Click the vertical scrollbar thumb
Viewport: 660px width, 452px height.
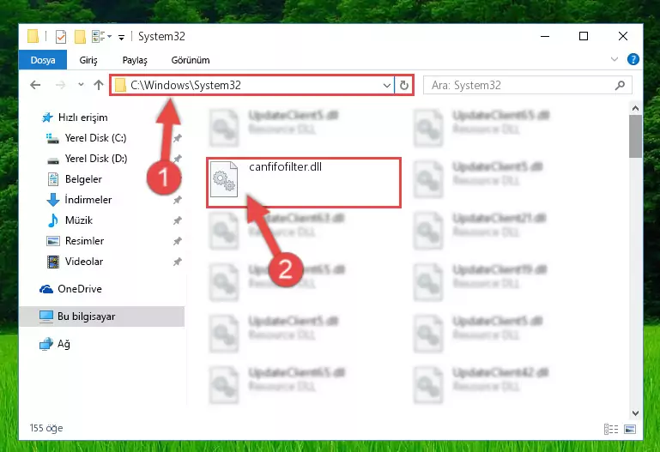point(636,136)
